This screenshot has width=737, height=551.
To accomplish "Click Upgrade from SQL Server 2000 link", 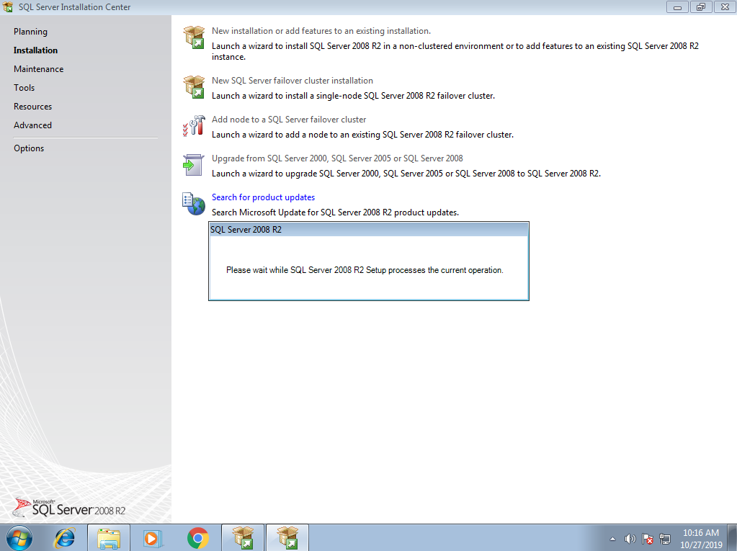I will click(337, 158).
